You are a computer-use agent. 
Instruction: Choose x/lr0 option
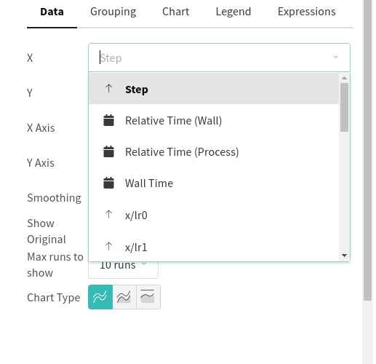214,215
